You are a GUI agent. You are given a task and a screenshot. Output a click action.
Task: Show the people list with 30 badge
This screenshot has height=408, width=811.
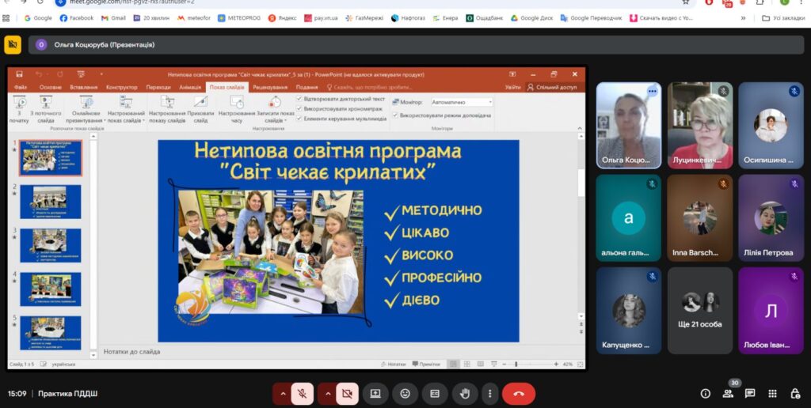pos(729,394)
